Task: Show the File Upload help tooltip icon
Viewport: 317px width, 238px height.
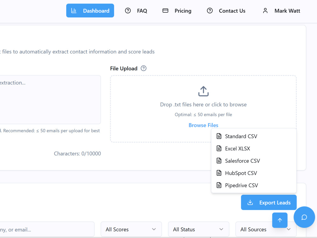Action: tap(144, 69)
